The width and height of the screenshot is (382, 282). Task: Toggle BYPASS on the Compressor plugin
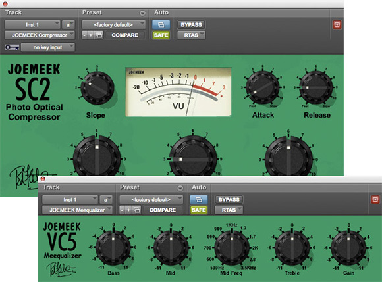click(x=191, y=24)
